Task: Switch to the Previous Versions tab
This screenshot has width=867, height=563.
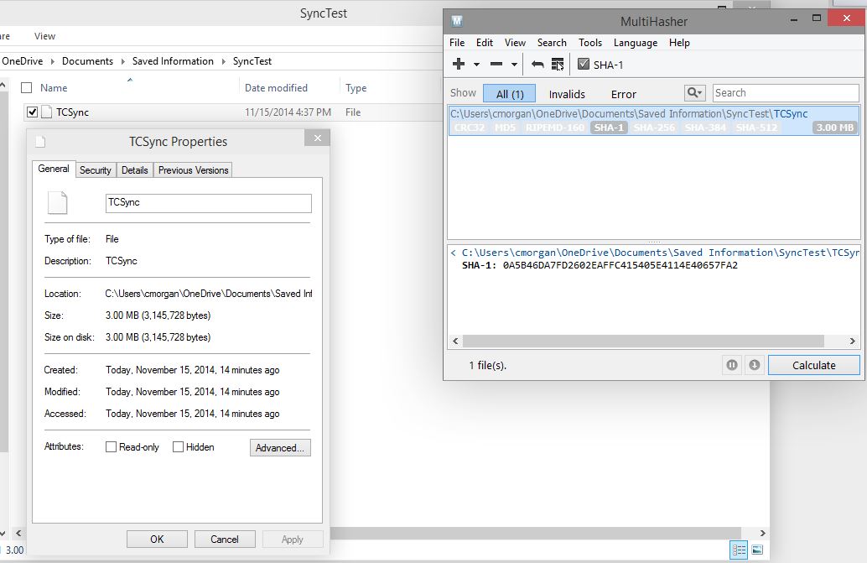Action: coord(193,170)
